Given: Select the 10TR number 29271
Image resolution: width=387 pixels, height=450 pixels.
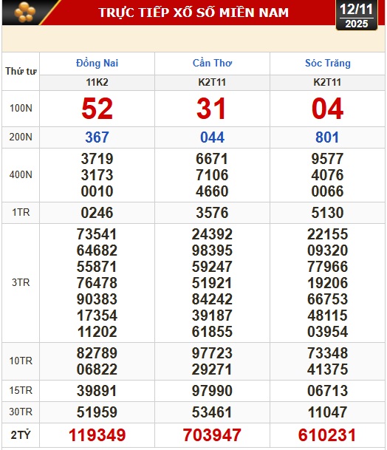Looking at the screenshot, I should (x=212, y=369).
